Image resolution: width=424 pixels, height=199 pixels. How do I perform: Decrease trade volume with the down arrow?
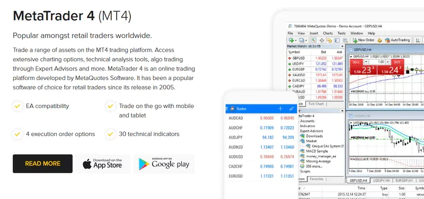[366, 62]
